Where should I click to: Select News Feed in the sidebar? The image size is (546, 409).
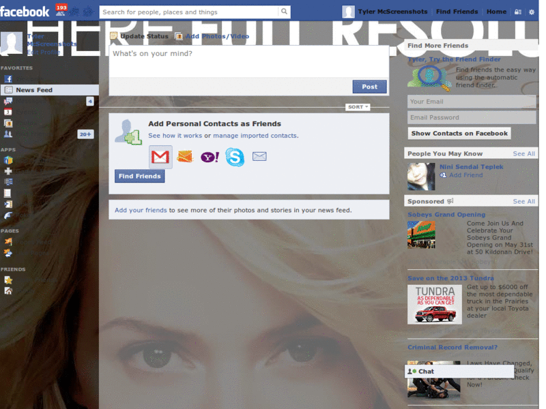49,90
